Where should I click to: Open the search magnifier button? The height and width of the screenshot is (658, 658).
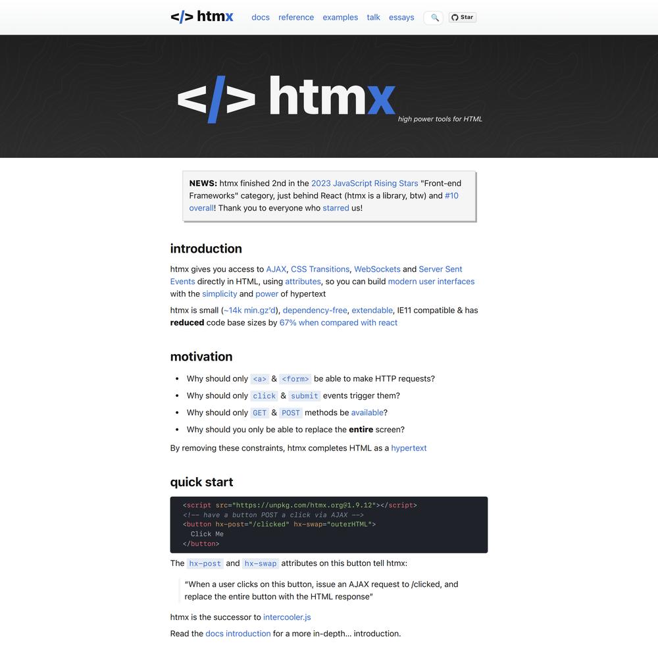coord(434,18)
